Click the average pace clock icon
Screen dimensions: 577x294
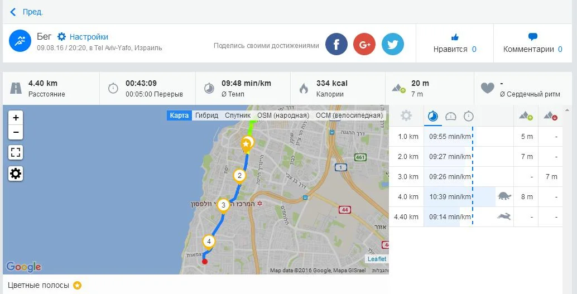(209, 88)
